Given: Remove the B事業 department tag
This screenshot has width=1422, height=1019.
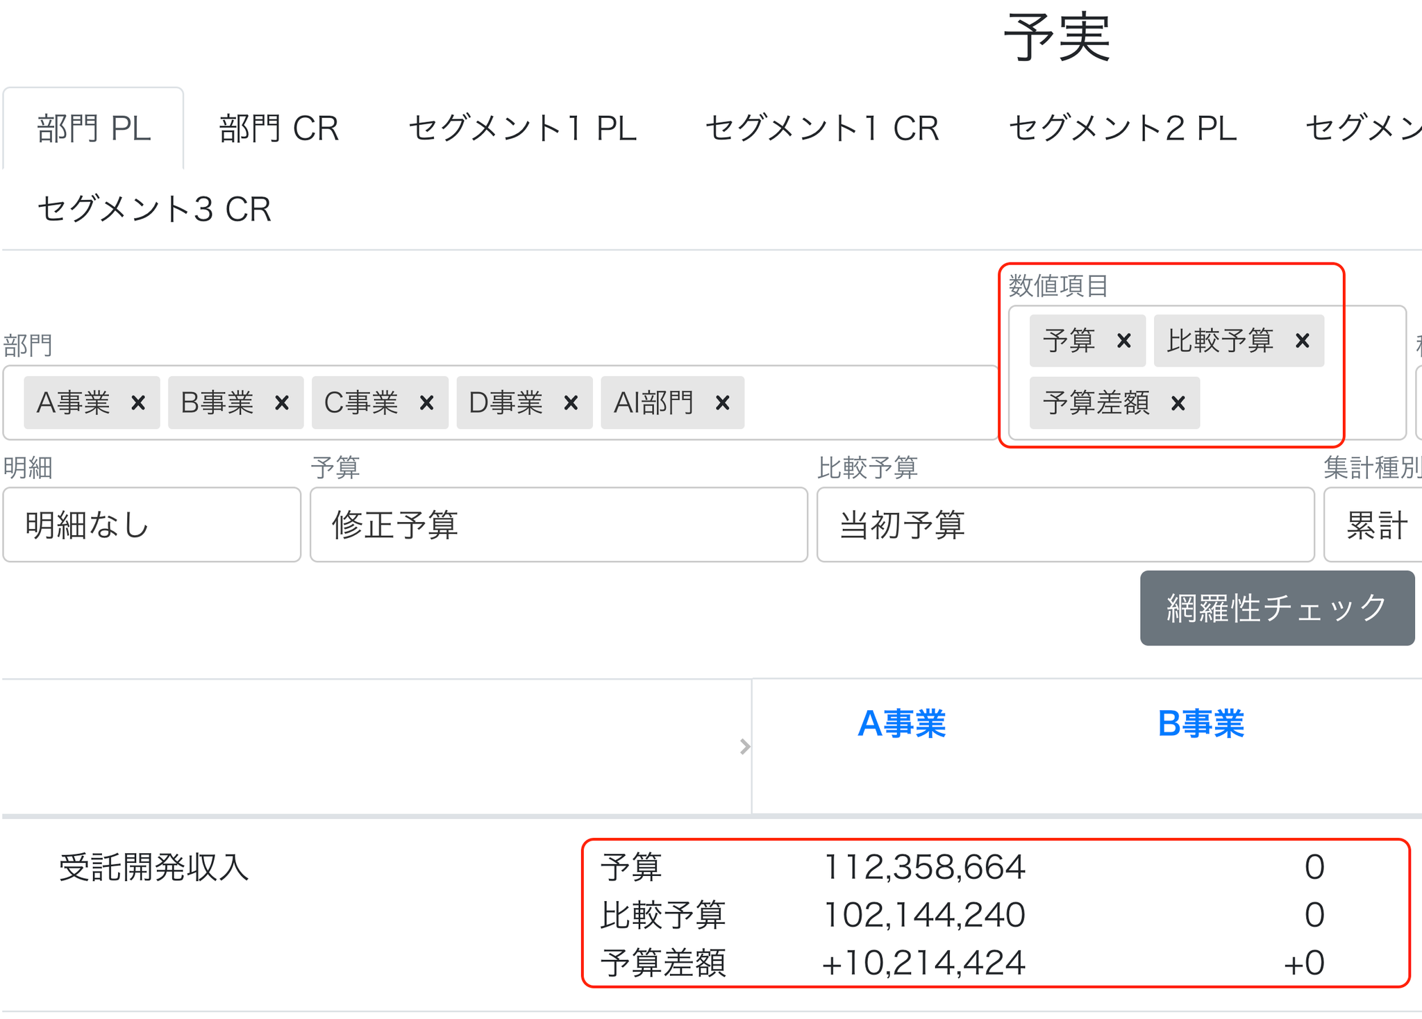Looking at the screenshot, I should pos(282,403).
